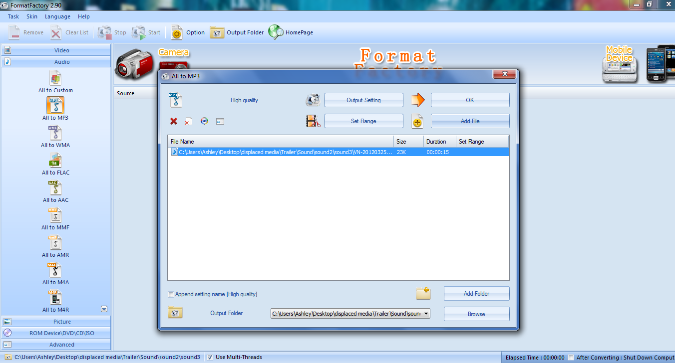Screen dimensions: 675x363
Task: Click the add folder icon with plus
Action: tap(423, 293)
